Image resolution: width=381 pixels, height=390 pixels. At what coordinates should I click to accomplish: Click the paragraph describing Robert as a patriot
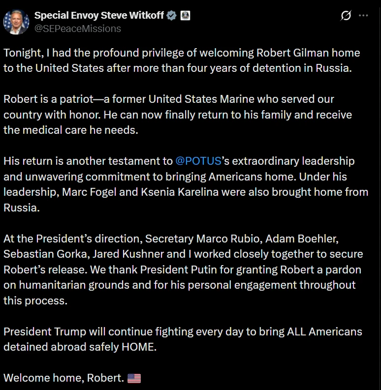[x=178, y=115]
